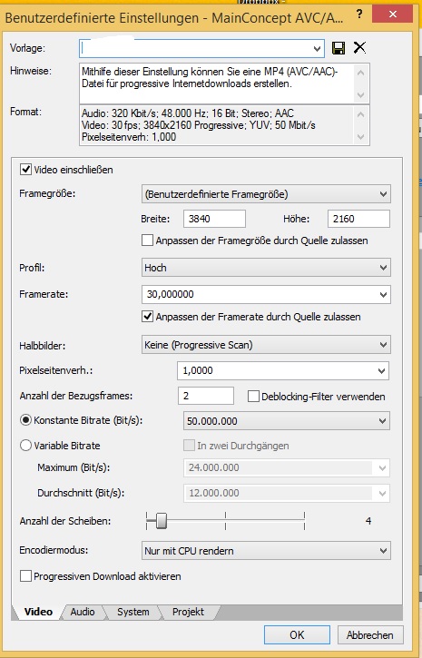
Task: Expand the Halbbilder dropdown
Action: pos(266,345)
